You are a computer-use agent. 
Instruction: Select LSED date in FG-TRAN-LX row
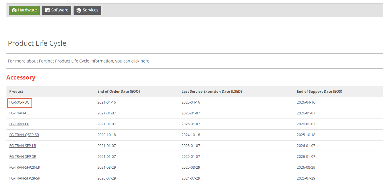pos(191,124)
